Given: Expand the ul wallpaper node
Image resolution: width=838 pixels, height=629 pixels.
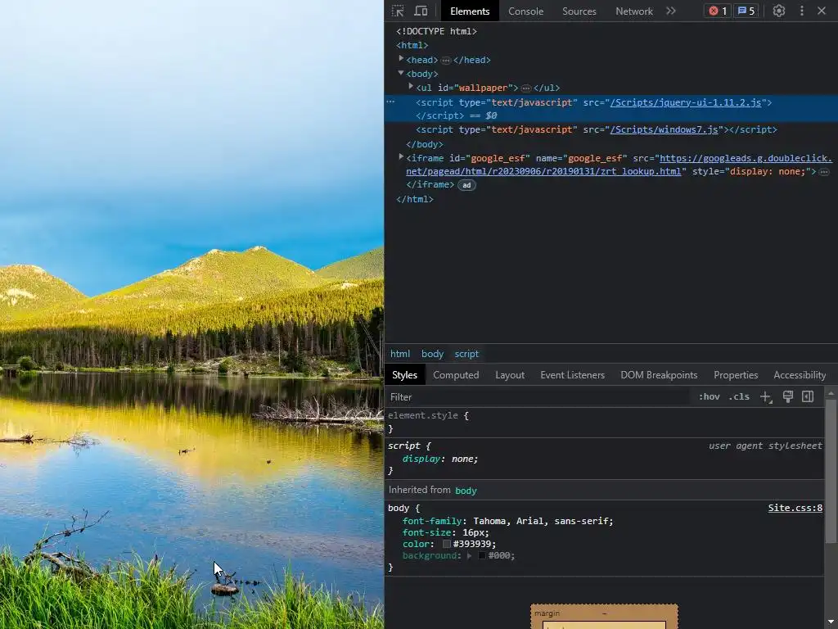Looking at the screenshot, I should 411,86.
